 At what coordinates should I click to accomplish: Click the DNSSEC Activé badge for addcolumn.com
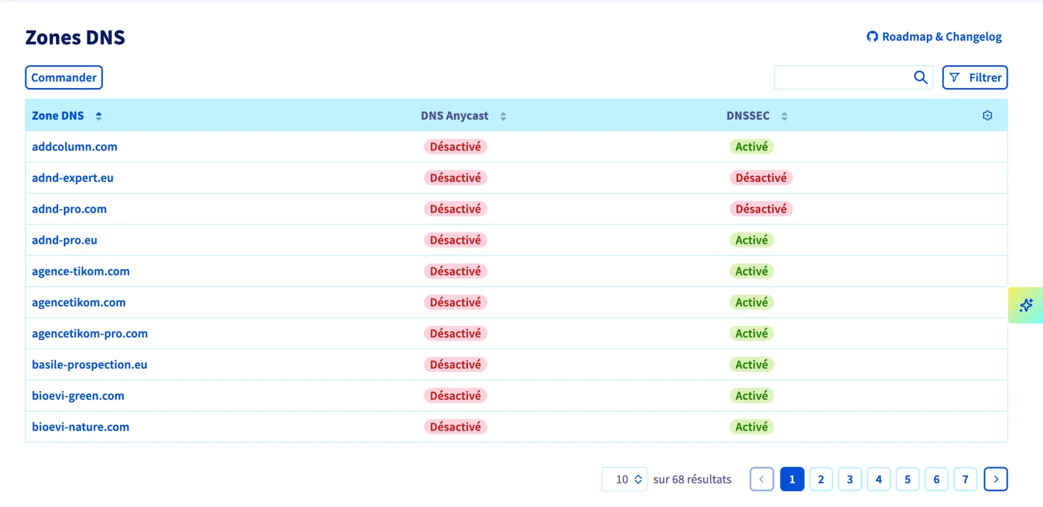tap(752, 147)
